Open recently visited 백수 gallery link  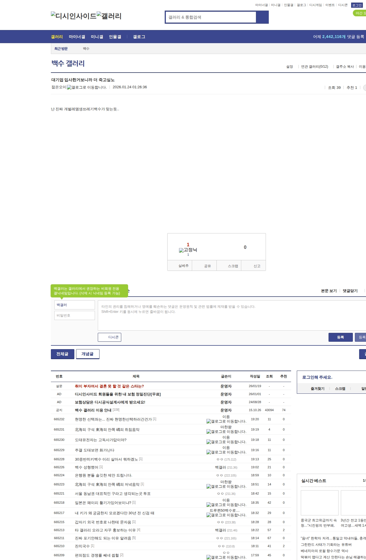pyautogui.click(x=86, y=49)
